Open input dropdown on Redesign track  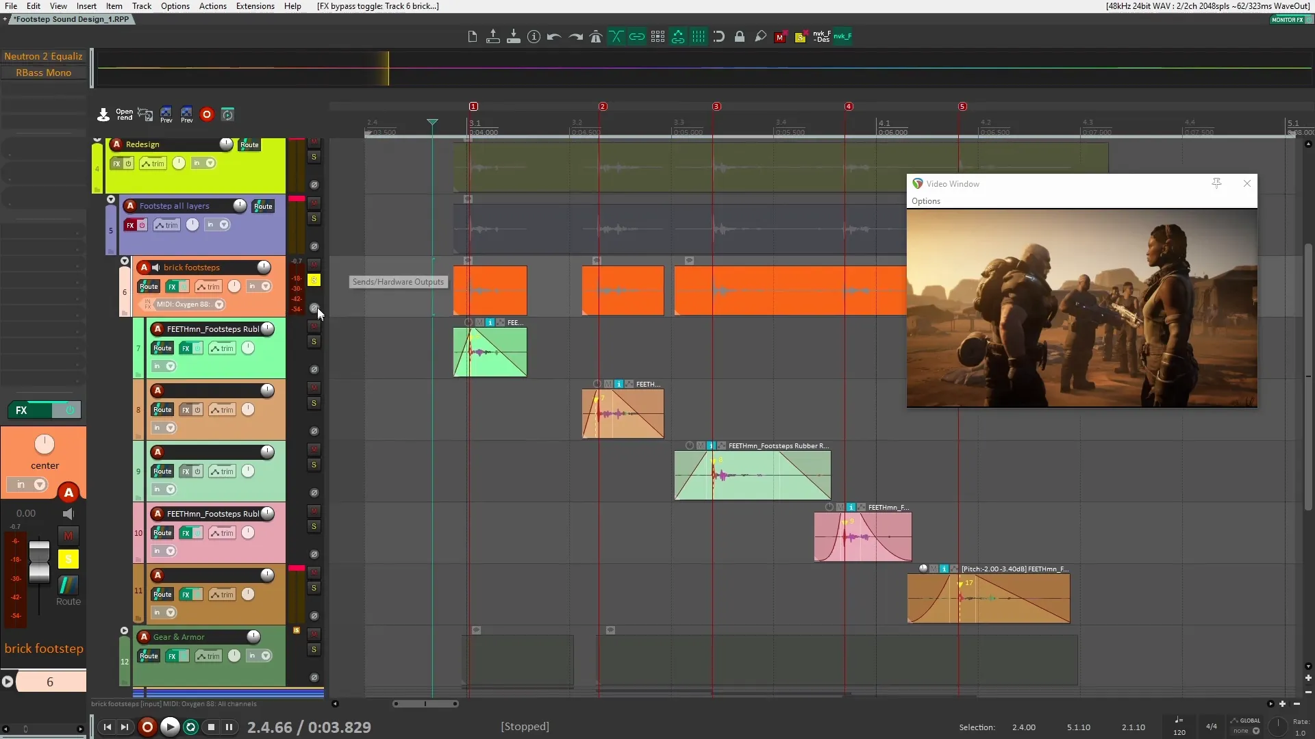[211, 164]
